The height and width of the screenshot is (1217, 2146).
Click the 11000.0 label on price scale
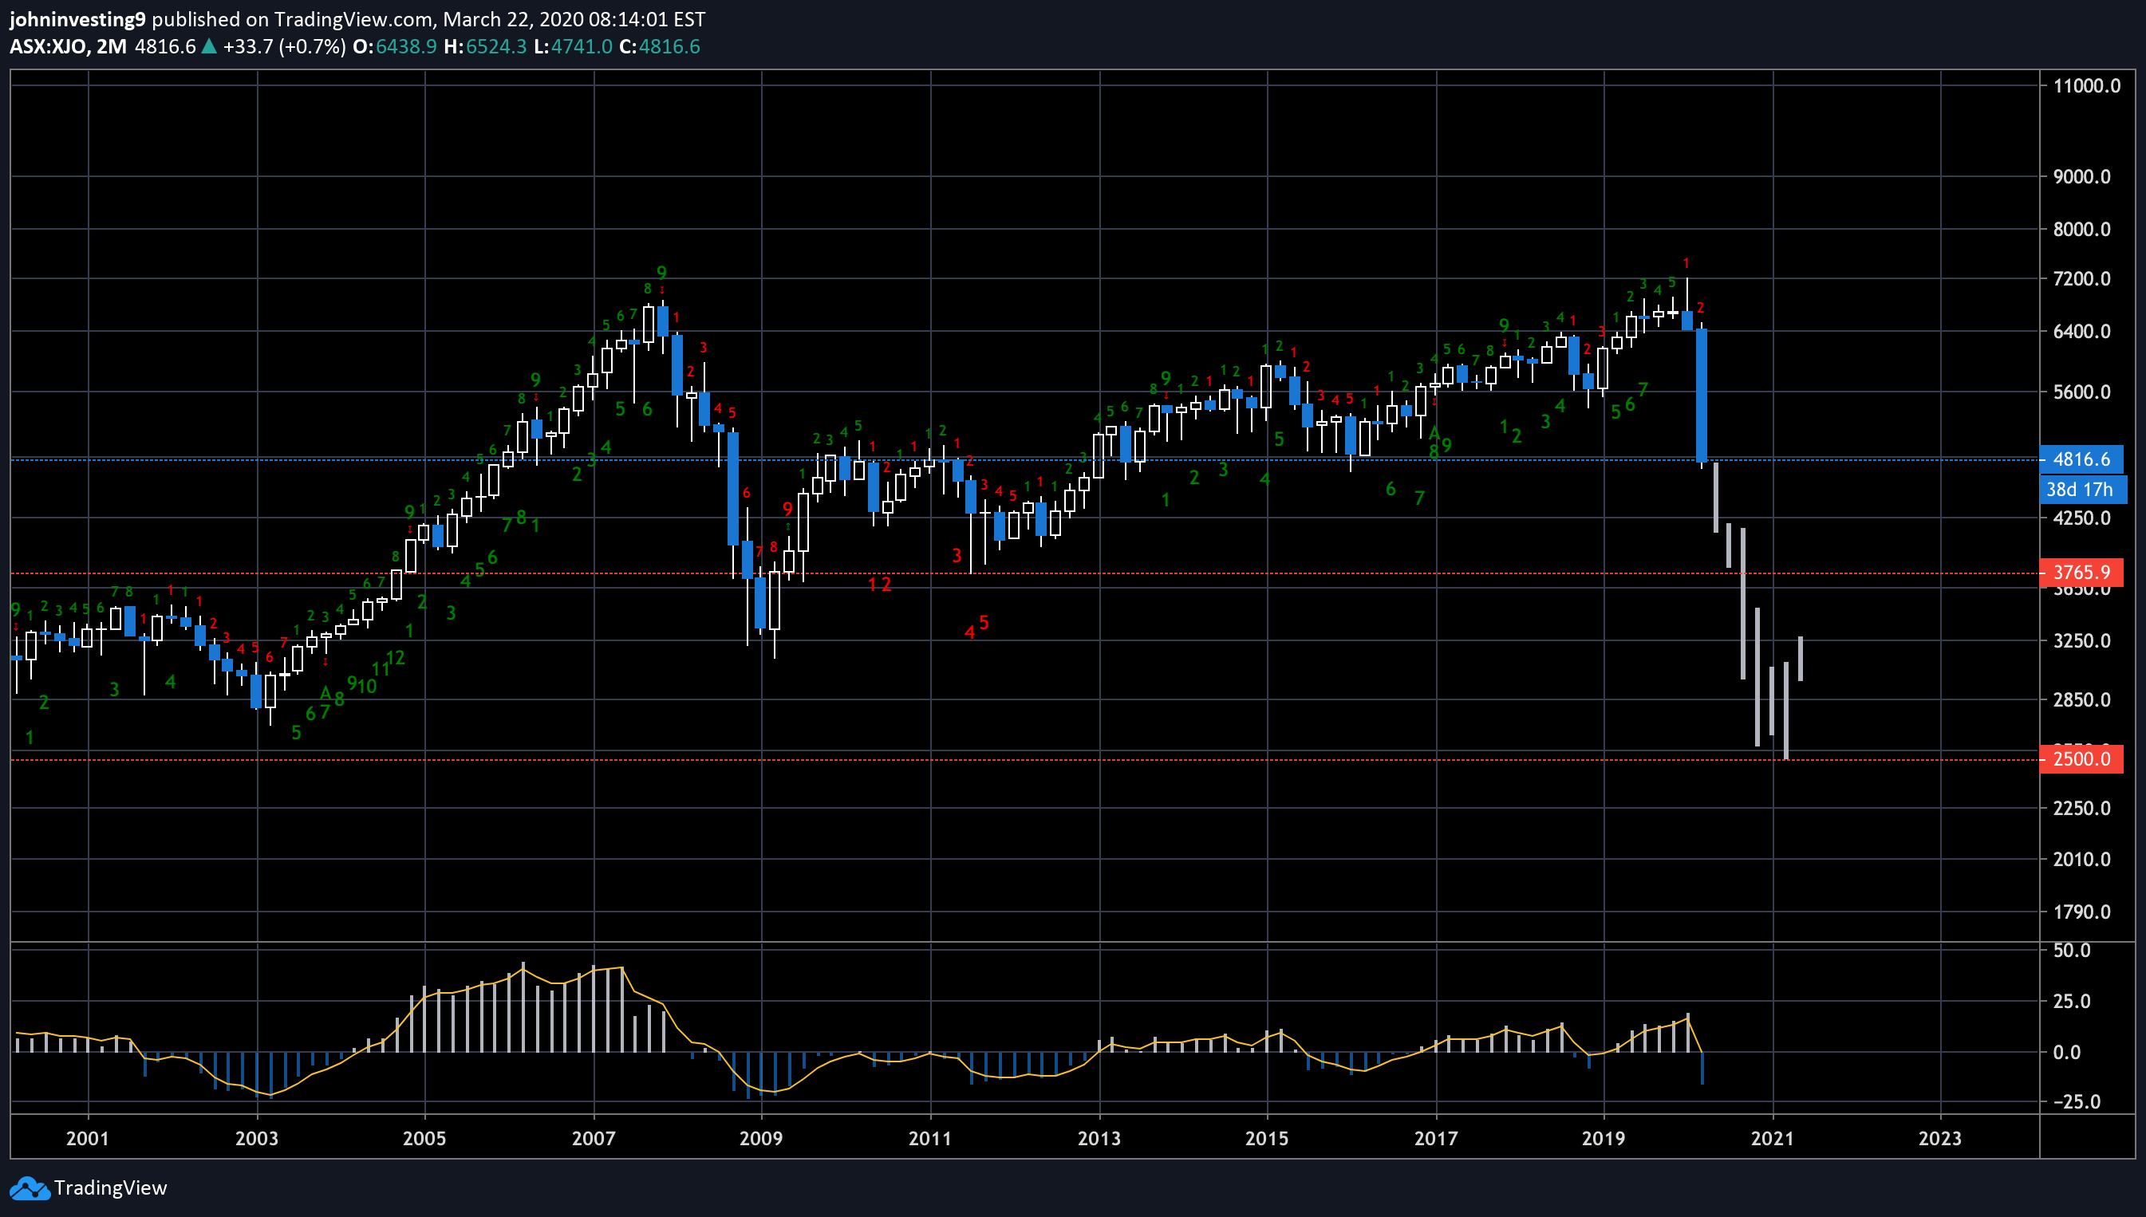point(2086,86)
